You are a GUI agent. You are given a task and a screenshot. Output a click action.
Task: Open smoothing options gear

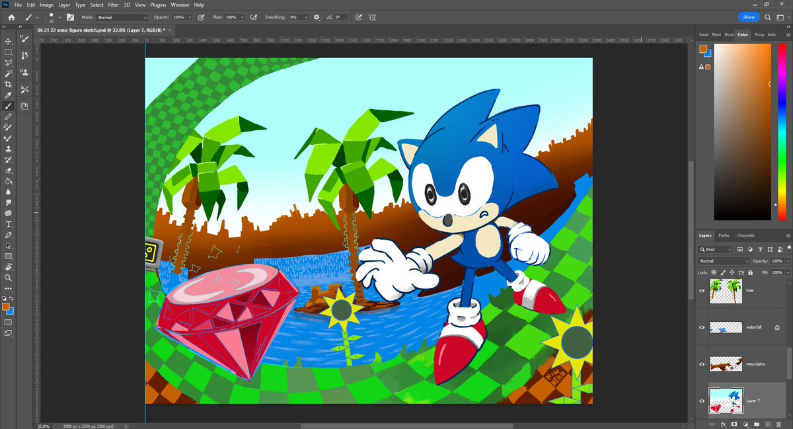317,17
